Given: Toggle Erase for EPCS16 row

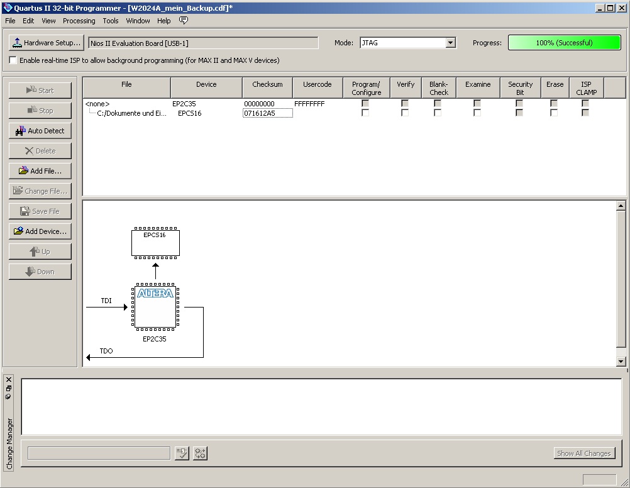Looking at the screenshot, I should click(x=554, y=113).
